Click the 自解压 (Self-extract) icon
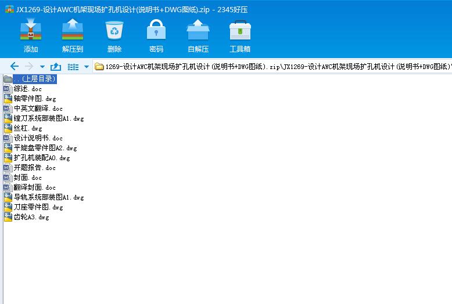This screenshot has width=452, height=304. (198, 30)
